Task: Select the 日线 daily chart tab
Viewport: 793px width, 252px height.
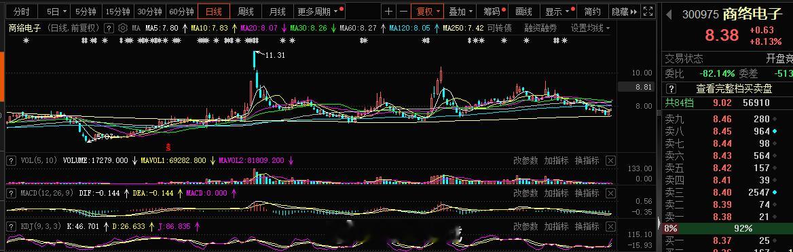Action: tap(213, 11)
